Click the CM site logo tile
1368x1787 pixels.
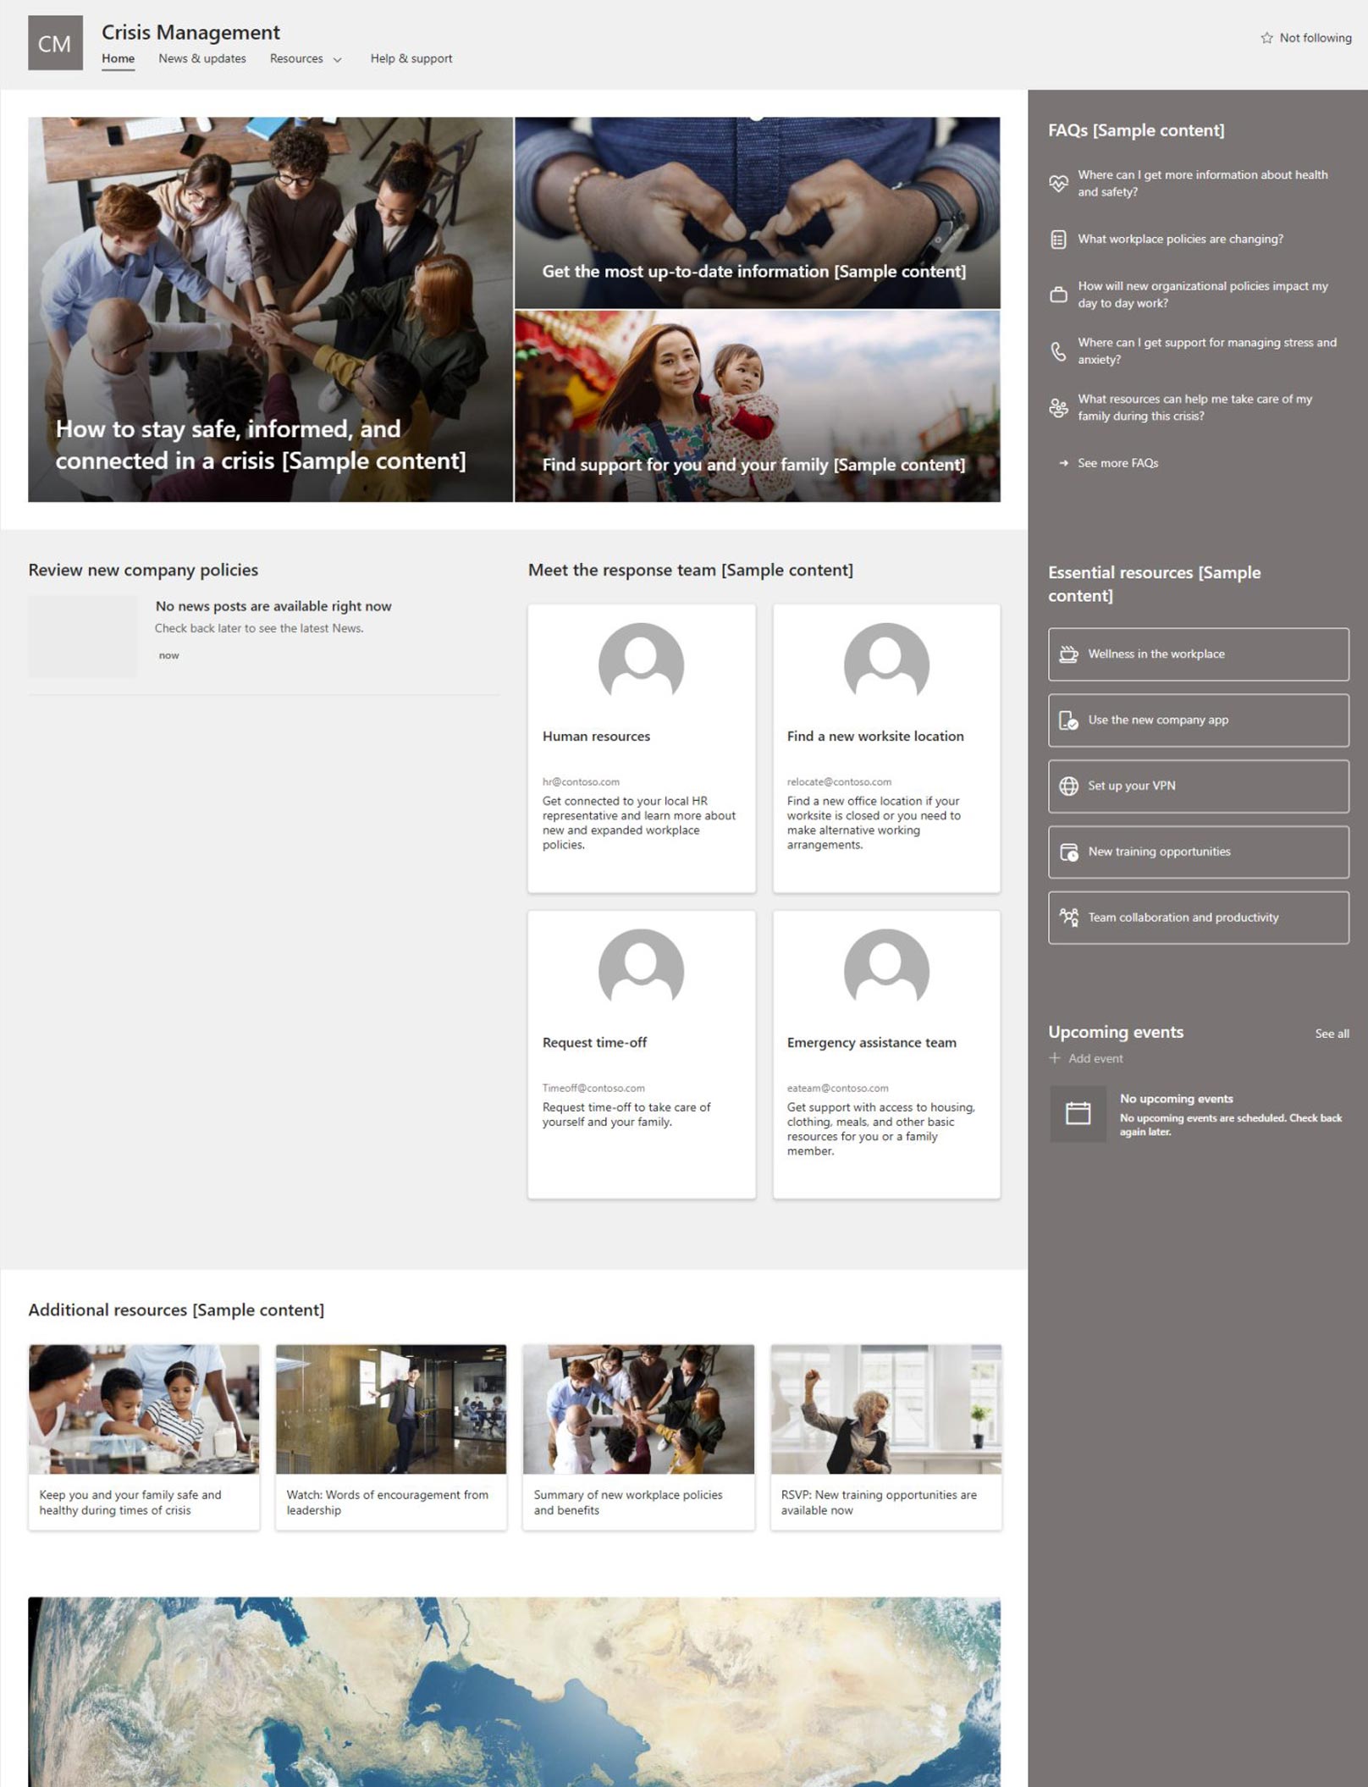click(x=55, y=42)
